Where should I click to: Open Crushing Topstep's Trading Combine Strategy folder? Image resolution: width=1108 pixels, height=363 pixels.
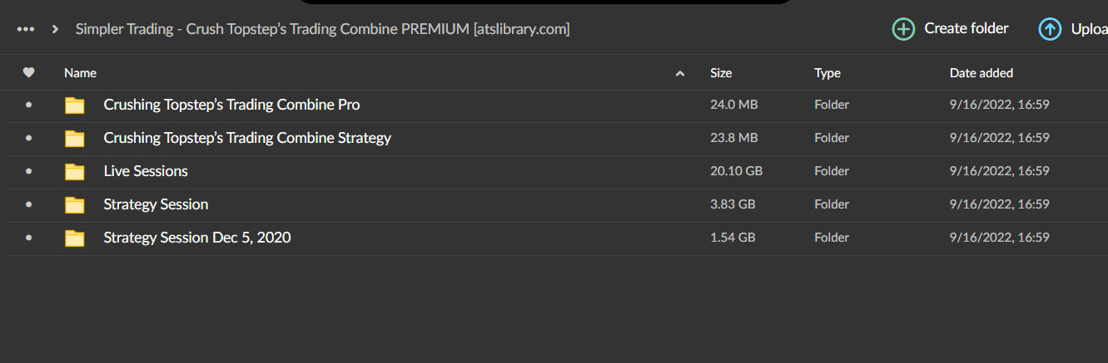(247, 138)
